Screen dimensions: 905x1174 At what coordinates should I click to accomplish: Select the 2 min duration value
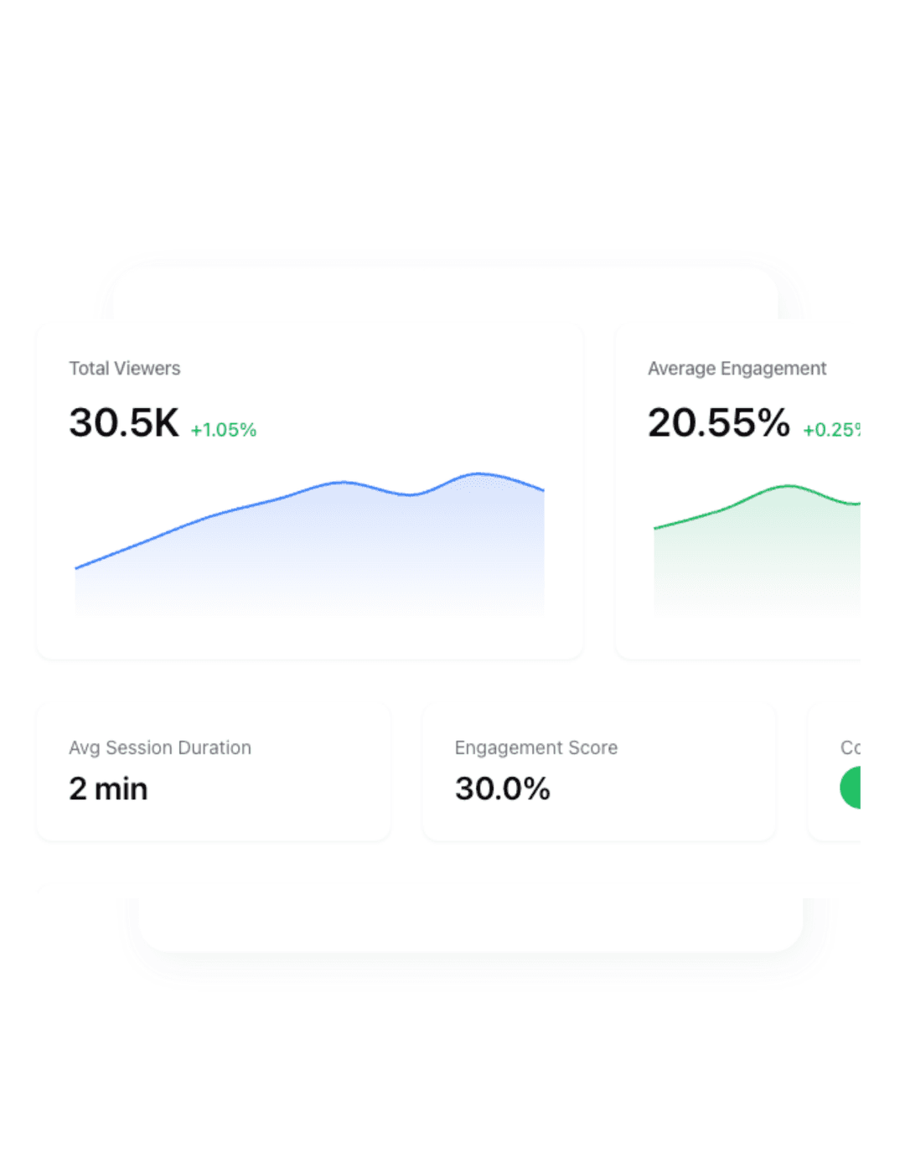point(108,789)
